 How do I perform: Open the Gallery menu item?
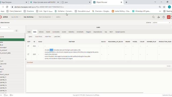coord(58,17)
